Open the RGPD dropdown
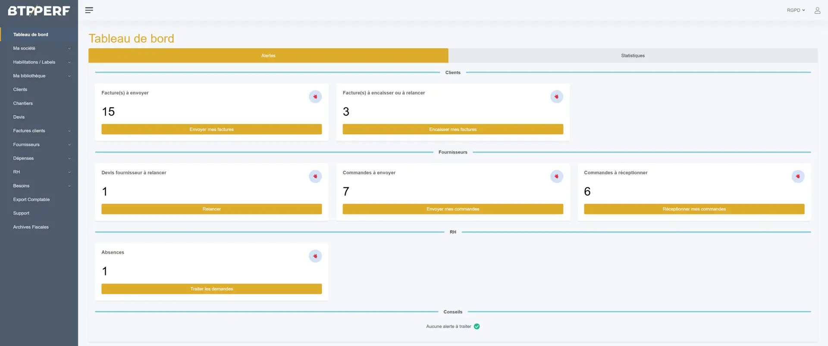This screenshot has height=346, width=828. 796,10
